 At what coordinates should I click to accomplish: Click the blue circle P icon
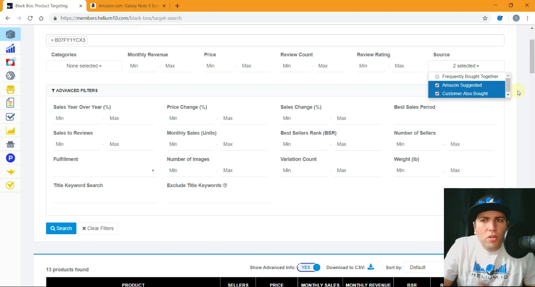[10, 158]
